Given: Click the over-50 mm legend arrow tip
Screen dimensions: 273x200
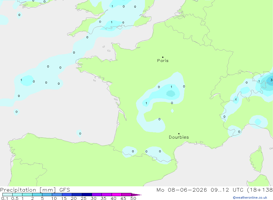Looking at the screenshot, I should pyautogui.click(x=136, y=195).
